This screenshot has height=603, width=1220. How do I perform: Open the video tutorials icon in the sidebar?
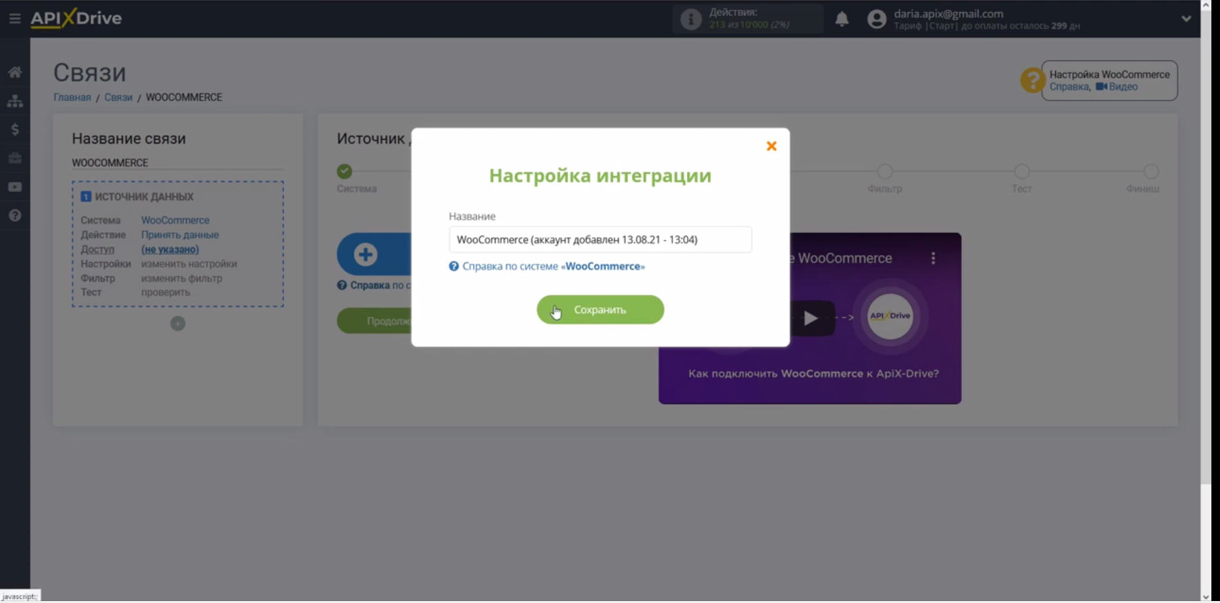coord(15,187)
